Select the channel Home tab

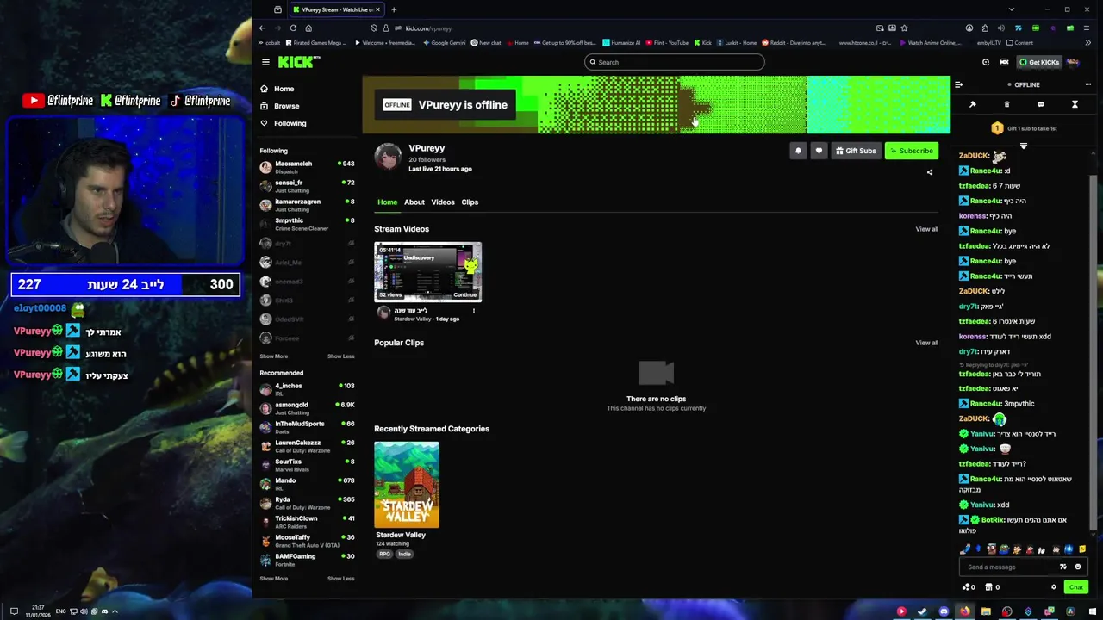point(387,202)
